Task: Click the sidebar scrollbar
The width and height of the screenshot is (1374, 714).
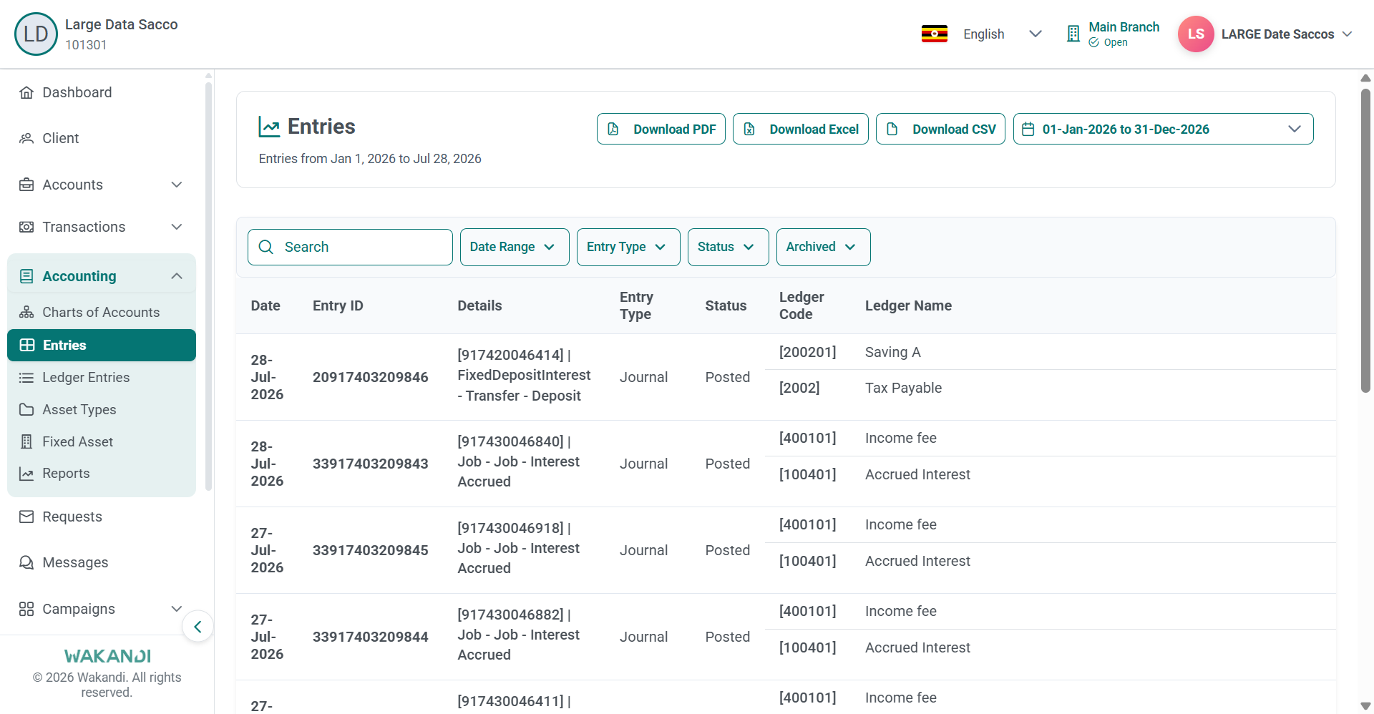Action: (208, 286)
